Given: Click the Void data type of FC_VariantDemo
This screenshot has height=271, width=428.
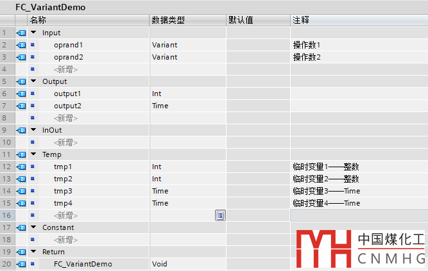Looking at the screenshot, I should point(159,264).
